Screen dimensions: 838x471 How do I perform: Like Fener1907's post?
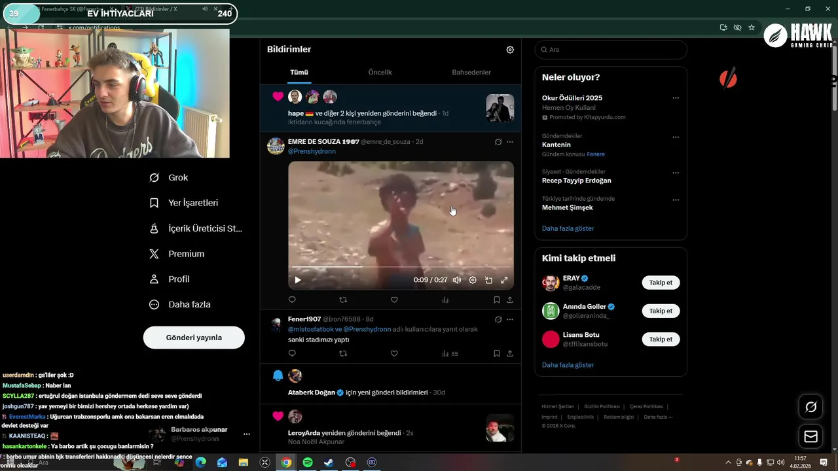click(x=394, y=353)
